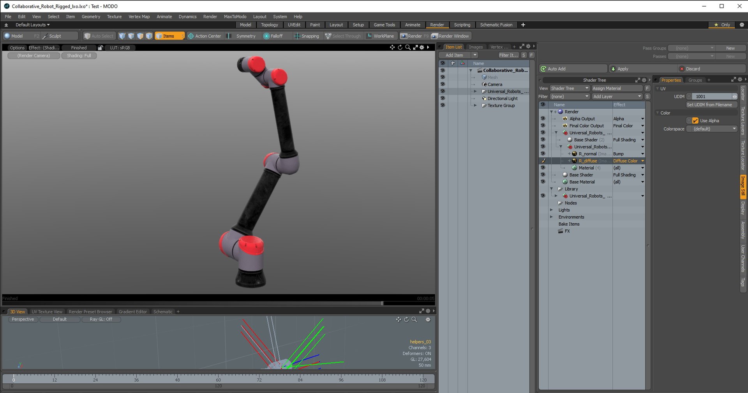The height and width of the screenshot is (393, 748).
Task: Open the Dynamics menu
Action: tap(187, 16)
